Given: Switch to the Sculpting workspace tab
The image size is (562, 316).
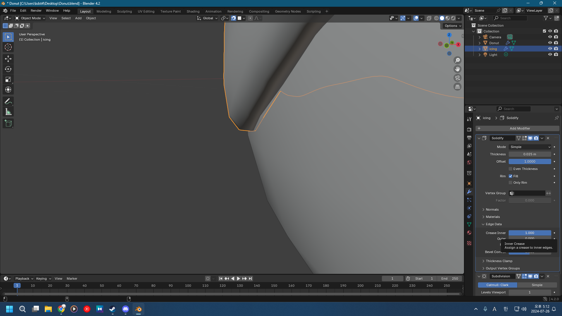Looking at the screenshot, I should point(124,11).
